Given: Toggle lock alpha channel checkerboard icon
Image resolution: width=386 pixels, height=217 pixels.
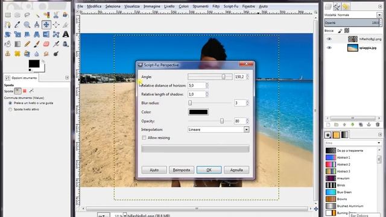Looking at the screenshot, I should click(x=347, y=31).
